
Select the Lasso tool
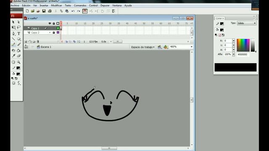click(x=18, y=27)
